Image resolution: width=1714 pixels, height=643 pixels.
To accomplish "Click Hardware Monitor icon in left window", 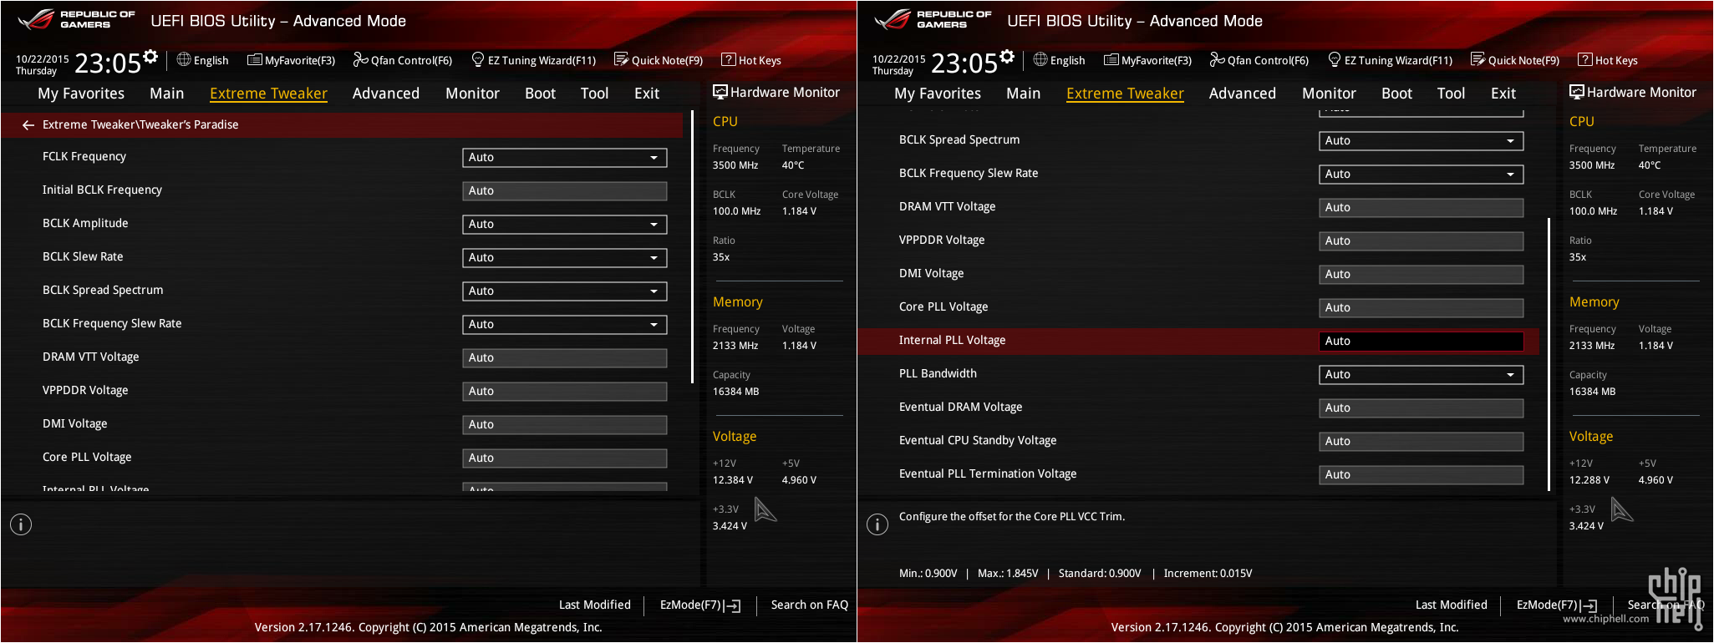I will pyautogui.click(x=720, y=92).
